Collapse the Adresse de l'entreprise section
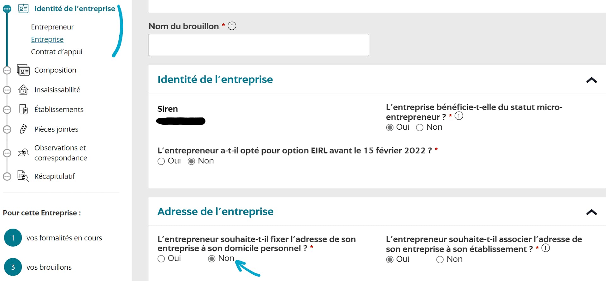The width and height of the screenshot is (606, 281). (x=591, y=212)
